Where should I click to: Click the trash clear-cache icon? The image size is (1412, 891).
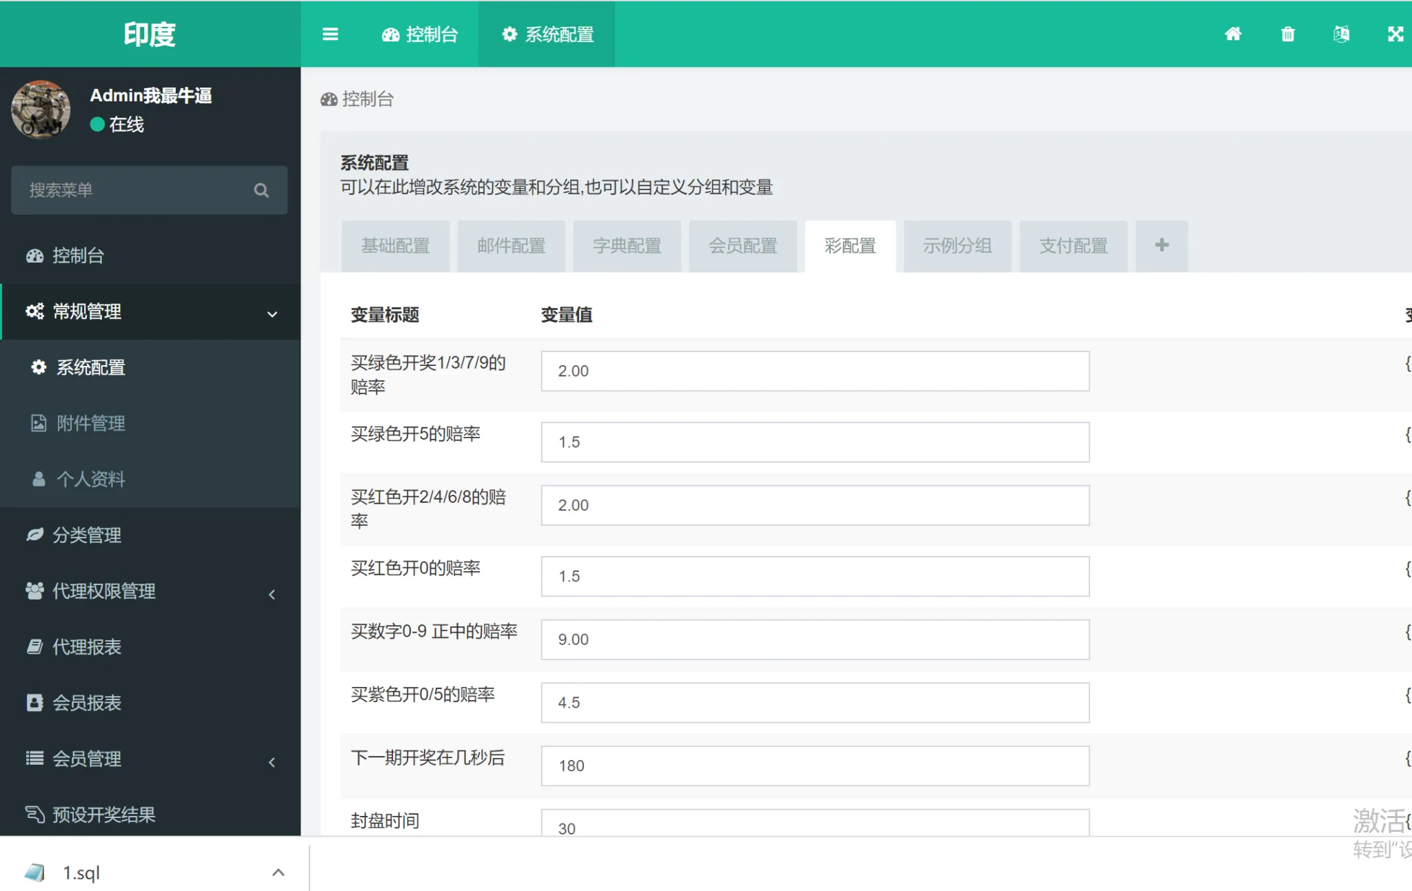(1287, 34)
